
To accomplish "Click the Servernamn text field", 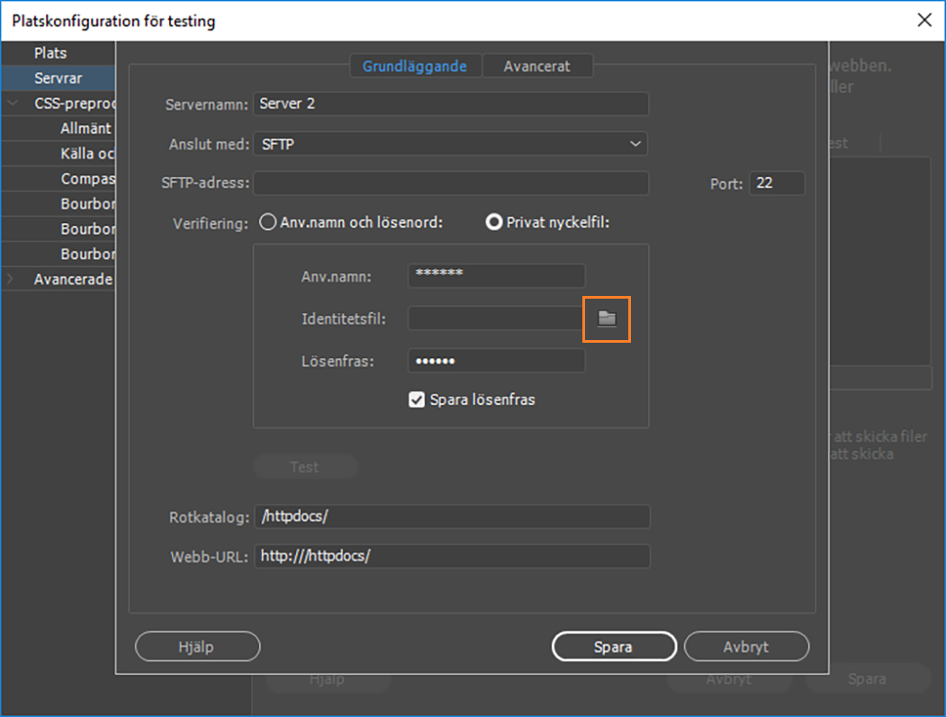I will (450, 103).
